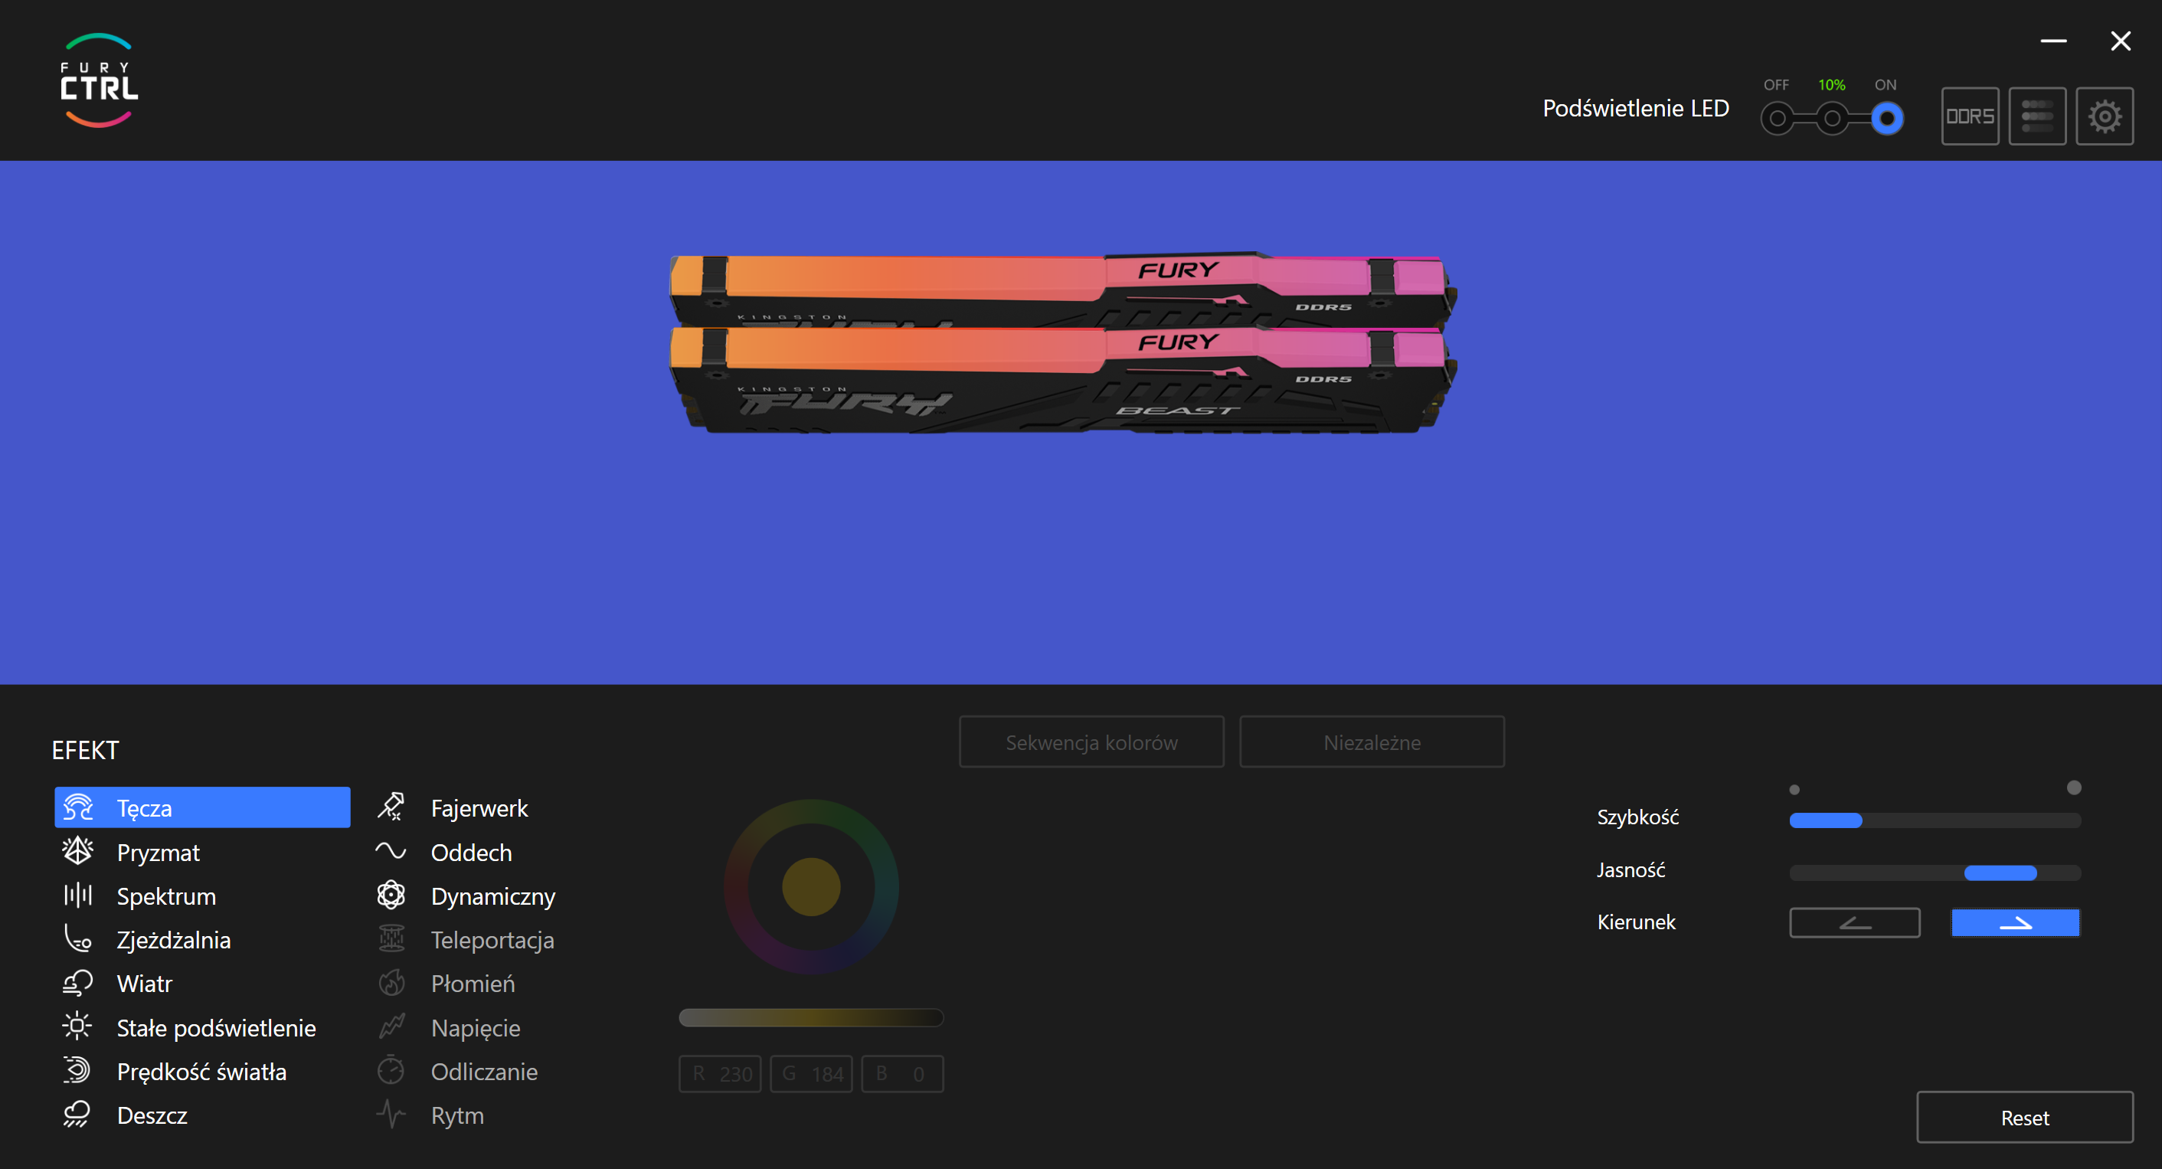2162x1169 pixels.
Task: Set LED backlight to 10%
Action: [x=1832, y=119]
